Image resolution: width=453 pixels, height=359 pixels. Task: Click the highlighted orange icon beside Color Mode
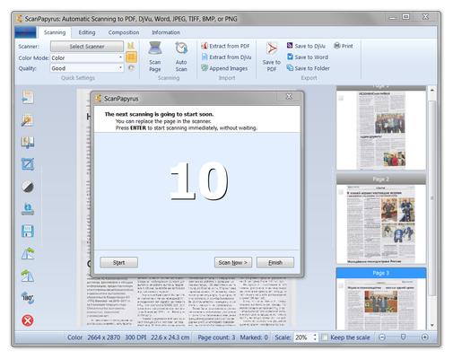(131, 57)
